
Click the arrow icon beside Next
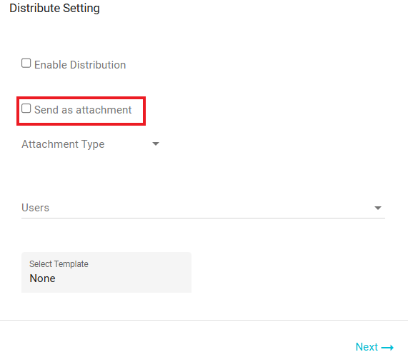coord(387,348)
